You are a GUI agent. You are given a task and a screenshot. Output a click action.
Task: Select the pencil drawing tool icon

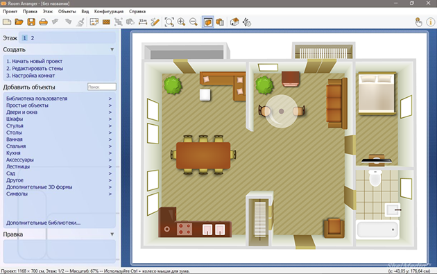click(x=155, y=22)
